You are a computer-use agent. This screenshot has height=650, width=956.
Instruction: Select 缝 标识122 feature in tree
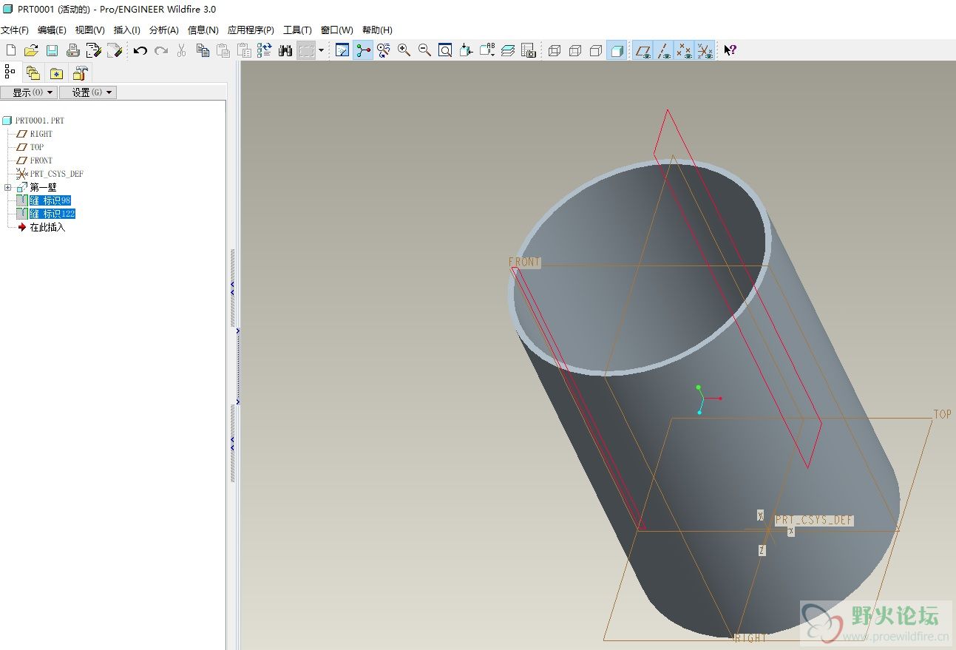coord(52,214)
